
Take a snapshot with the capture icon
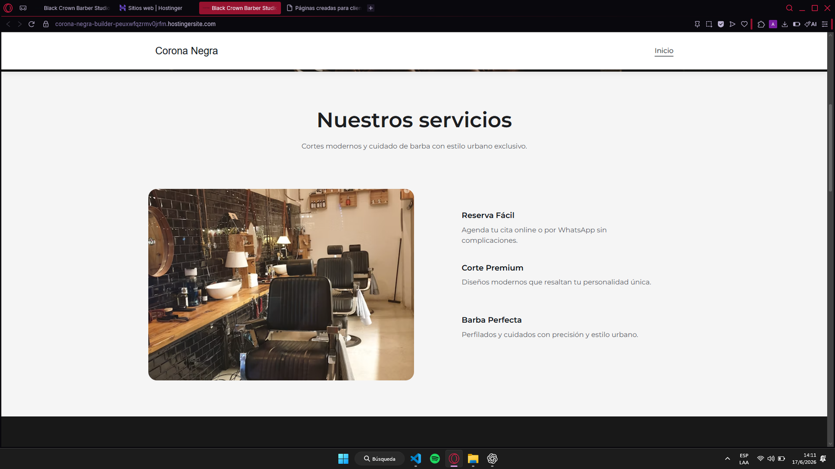[x=709, y=24]
